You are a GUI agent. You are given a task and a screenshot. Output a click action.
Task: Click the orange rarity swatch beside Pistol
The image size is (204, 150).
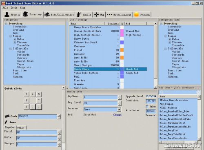tap(122, 50)
